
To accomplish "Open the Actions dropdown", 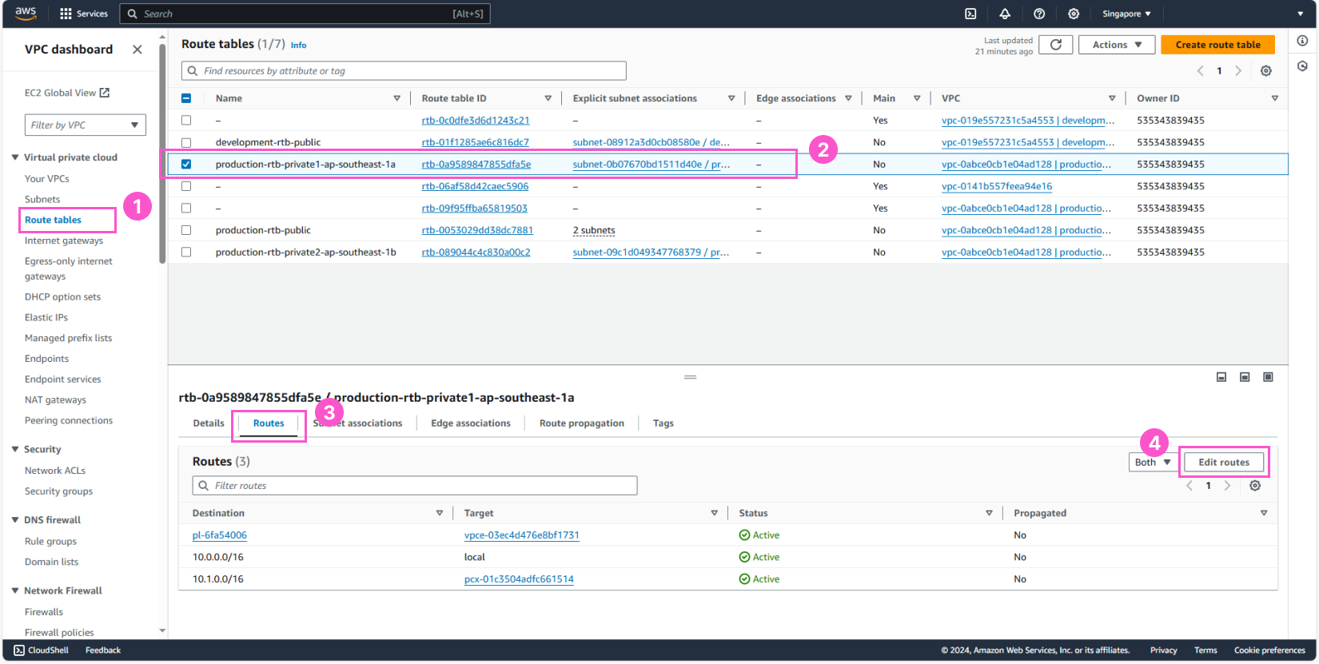I will point(1117,45).
